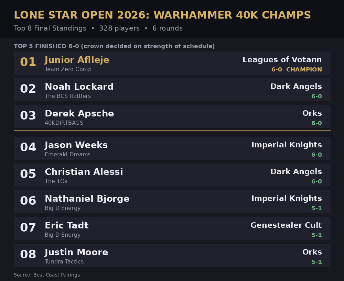Click the Justin Moore name

(x=76, y=252)
